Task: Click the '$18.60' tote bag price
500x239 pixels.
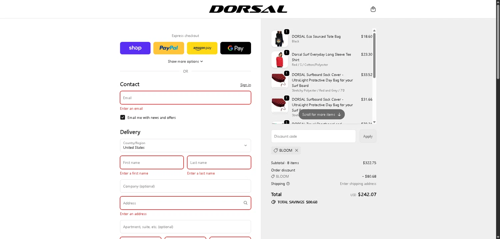Action: 367,37
